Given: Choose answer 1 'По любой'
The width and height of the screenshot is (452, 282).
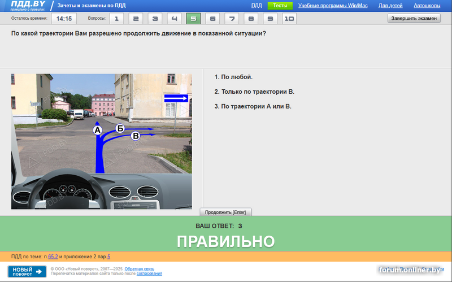Looking at the screenshot, I should [233, 77].
